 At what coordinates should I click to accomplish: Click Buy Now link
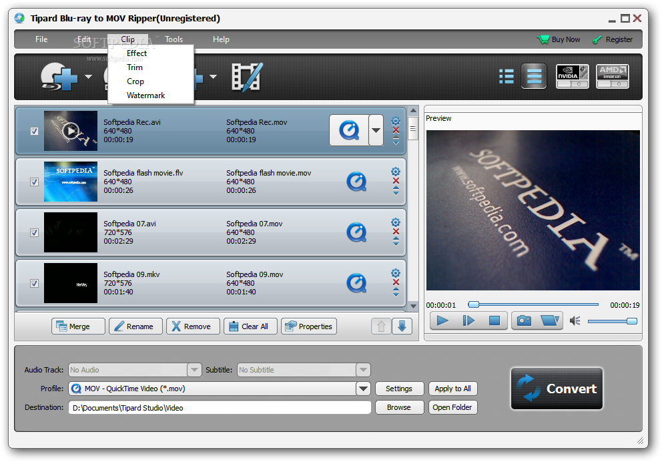559,39
